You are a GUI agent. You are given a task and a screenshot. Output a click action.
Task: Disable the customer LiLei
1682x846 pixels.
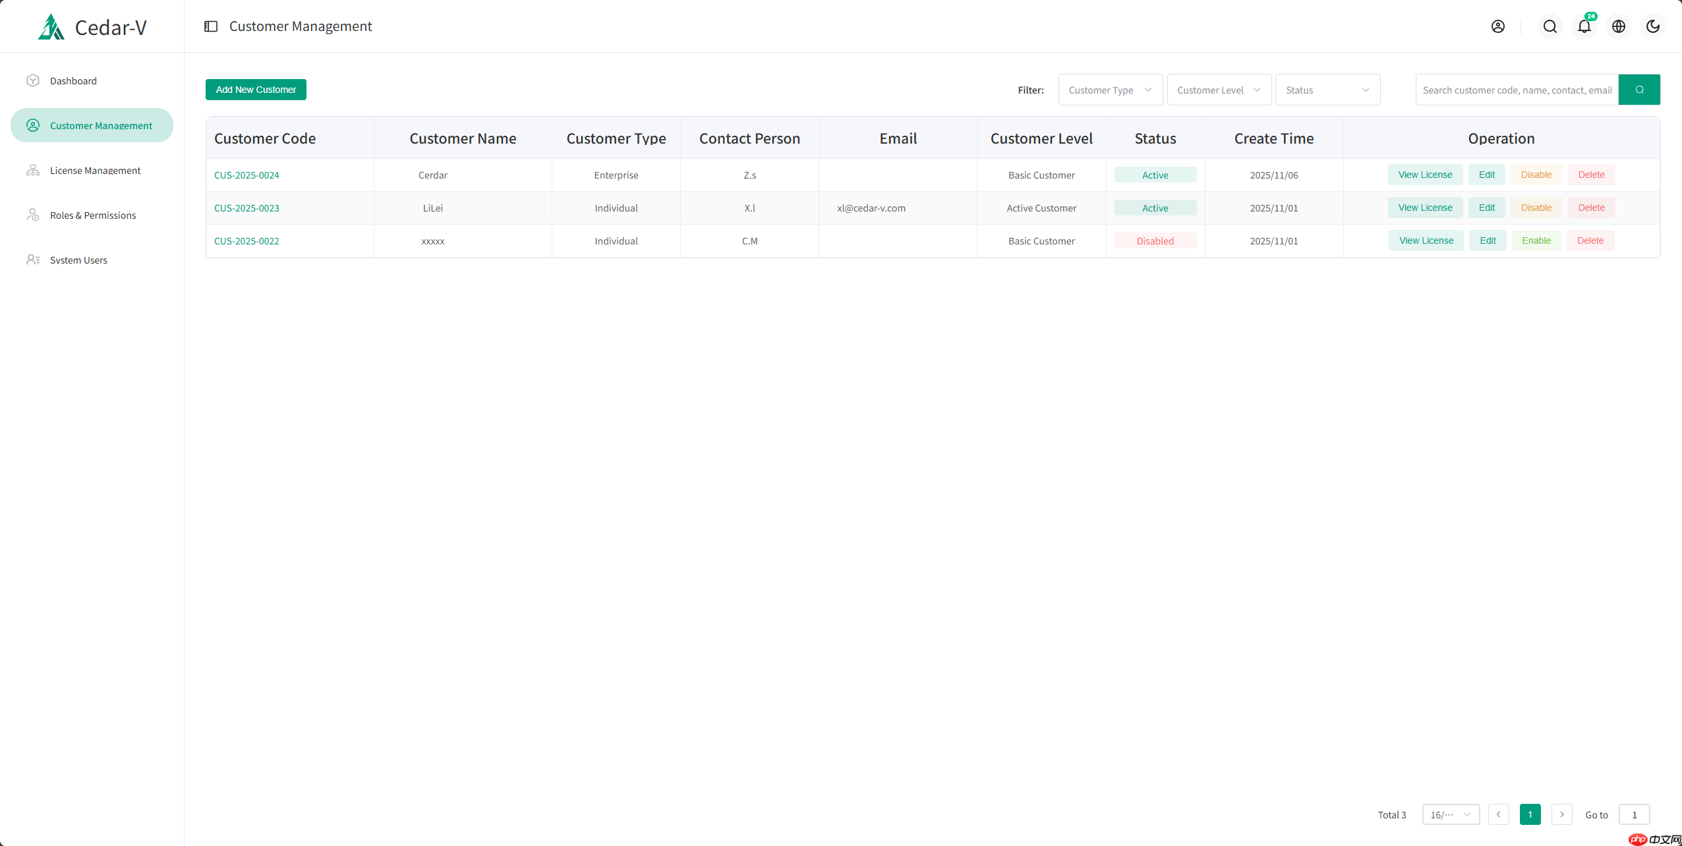(1536, 207)
